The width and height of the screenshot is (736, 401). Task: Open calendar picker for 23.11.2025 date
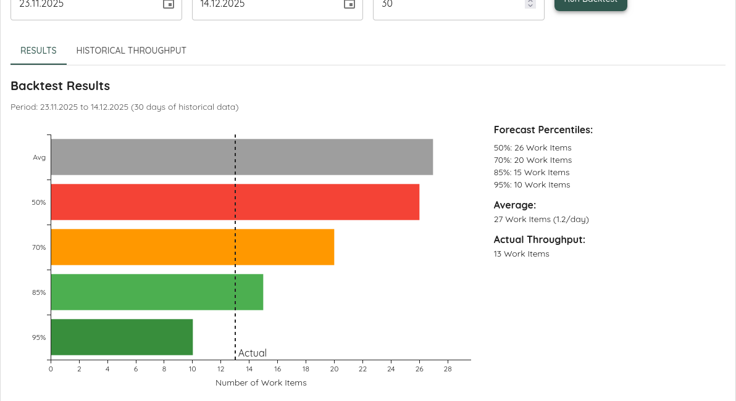(x=169, y=4)
